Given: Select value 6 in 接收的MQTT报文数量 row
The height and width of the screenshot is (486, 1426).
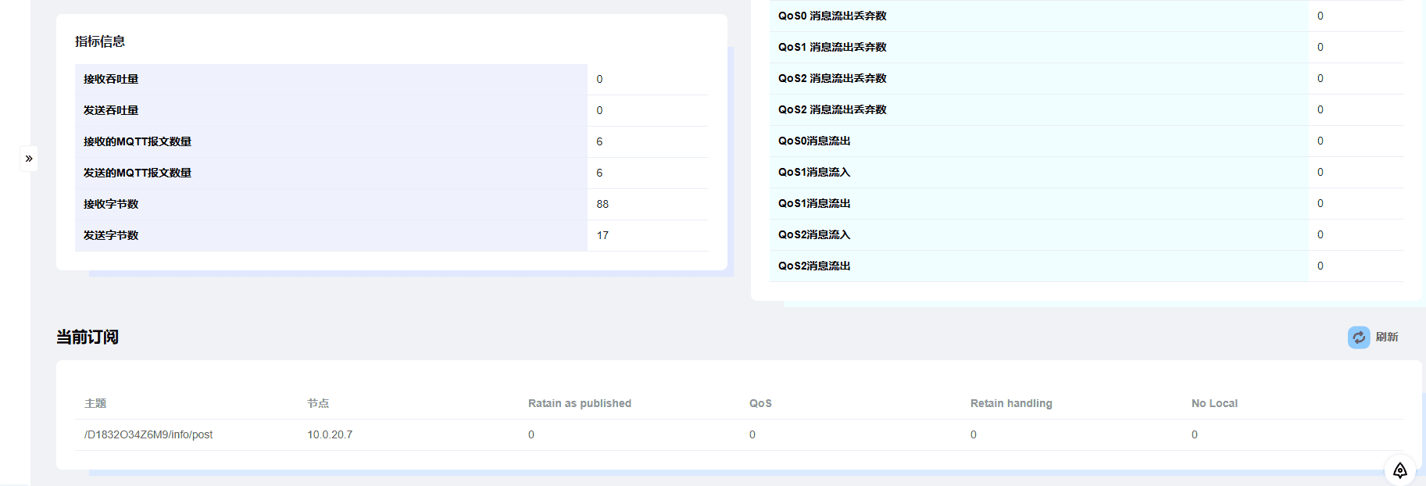Looking at the screenshot, I should pyautogui.click(x=599, y=141).
